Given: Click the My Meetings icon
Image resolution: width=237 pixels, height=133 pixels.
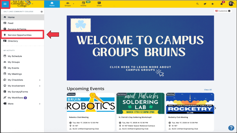Looking at the screenshot, I should [x=5, y=74].
